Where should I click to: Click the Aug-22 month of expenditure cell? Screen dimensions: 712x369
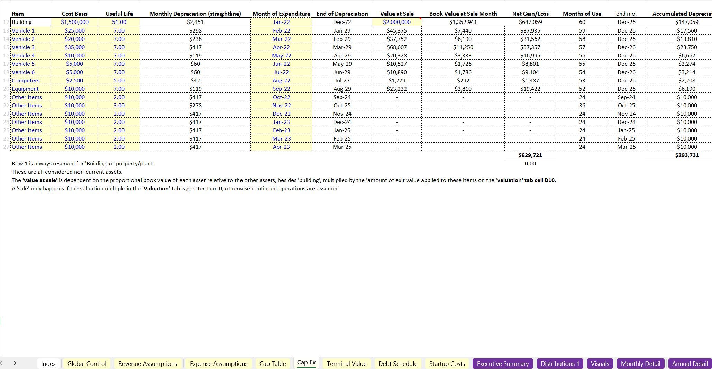point(281,80)
